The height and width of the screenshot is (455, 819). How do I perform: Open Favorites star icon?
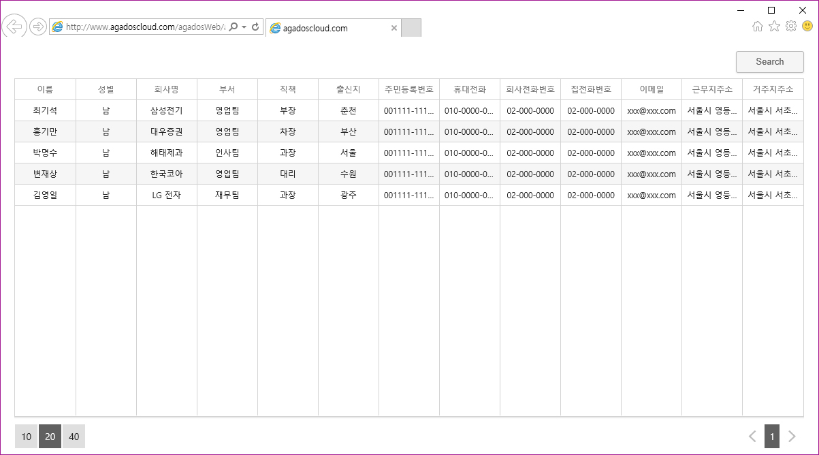774,27
